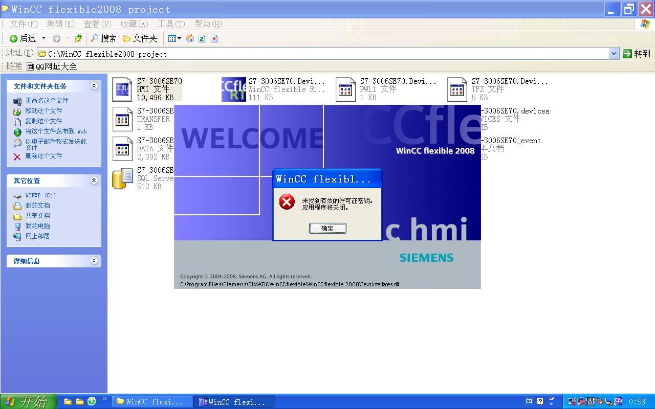Click the taskbar clock showing 0:58
This screenshot has height=409, width=655.
(638, 402)
